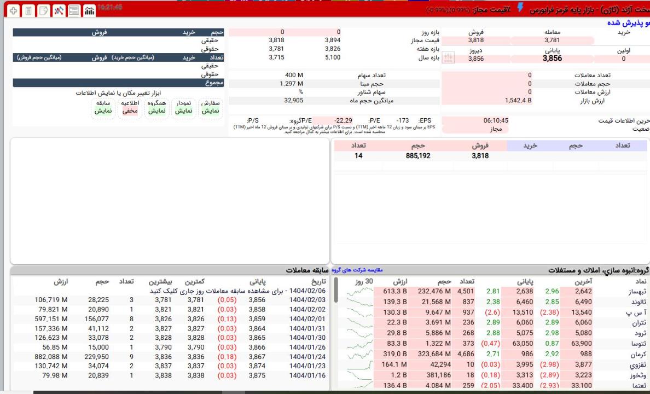Viewport: 650px width, 394px height.
Task: Click the list view icon in the toolbar
Action: coord(73,11)
